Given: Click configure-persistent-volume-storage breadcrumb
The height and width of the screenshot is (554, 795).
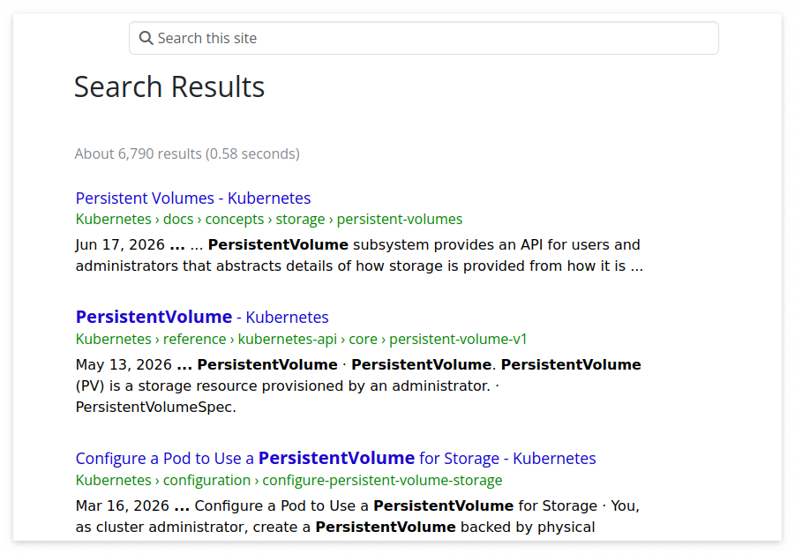Looking at the screenshot, I should click(382, 480).
